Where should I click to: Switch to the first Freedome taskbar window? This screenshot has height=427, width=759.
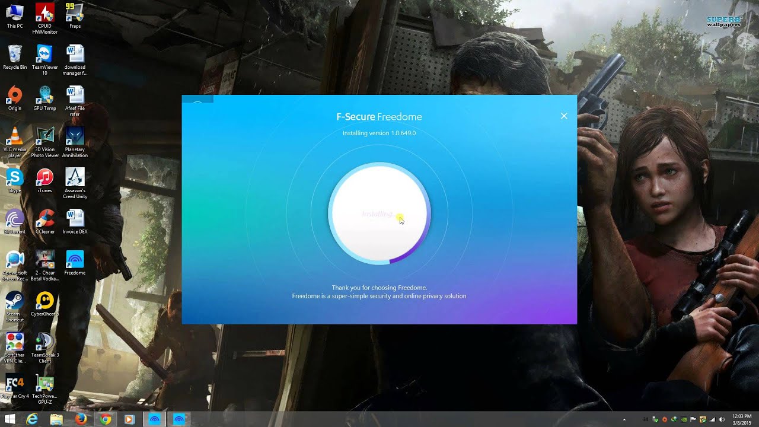coord(154,419)
